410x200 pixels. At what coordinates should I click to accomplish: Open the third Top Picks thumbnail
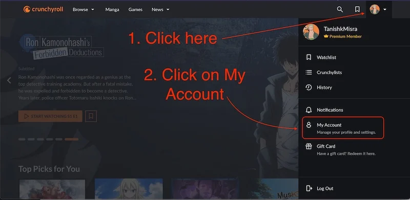pos(204,189)
